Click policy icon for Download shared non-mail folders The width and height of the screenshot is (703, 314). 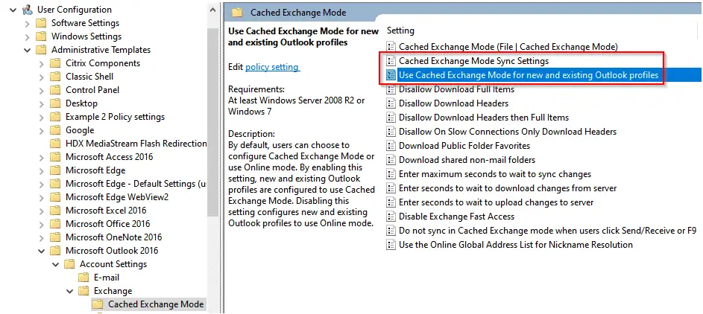391,160
